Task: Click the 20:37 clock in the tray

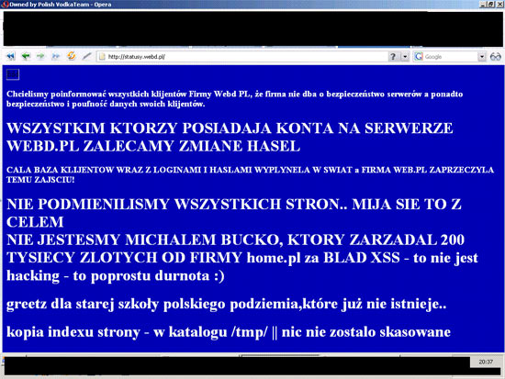Action: pos(486,362)
